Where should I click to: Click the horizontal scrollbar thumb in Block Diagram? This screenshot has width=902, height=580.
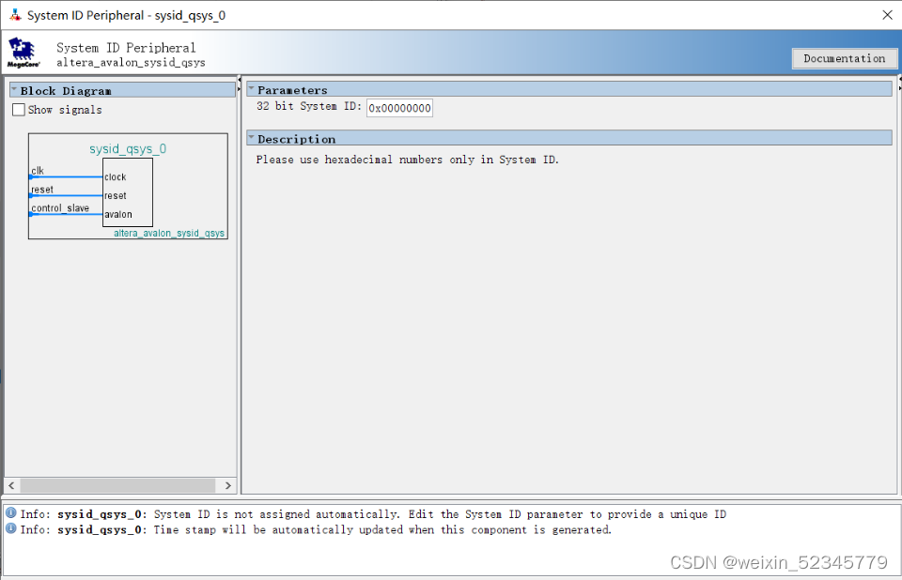click(x=118, y=486)
